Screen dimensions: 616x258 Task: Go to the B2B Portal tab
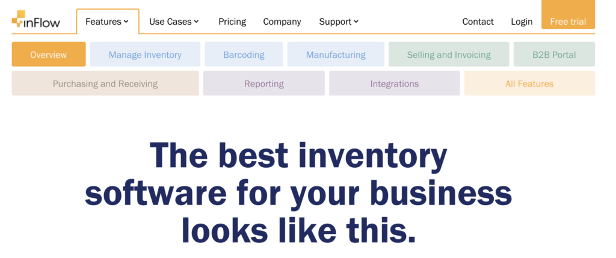(554, 55)
